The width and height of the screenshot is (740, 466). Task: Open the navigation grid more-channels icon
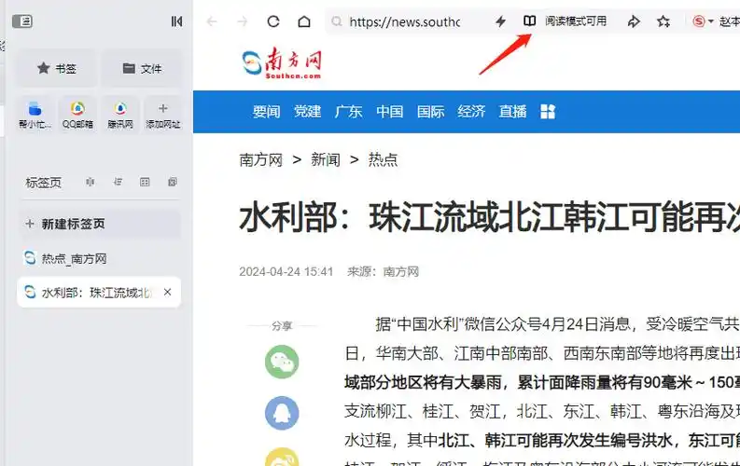(548, 112)
